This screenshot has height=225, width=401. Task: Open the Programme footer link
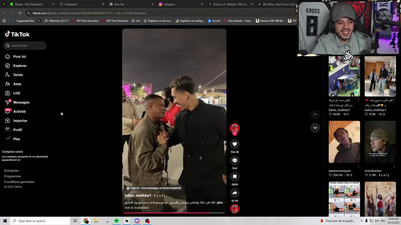coord(13,176)
